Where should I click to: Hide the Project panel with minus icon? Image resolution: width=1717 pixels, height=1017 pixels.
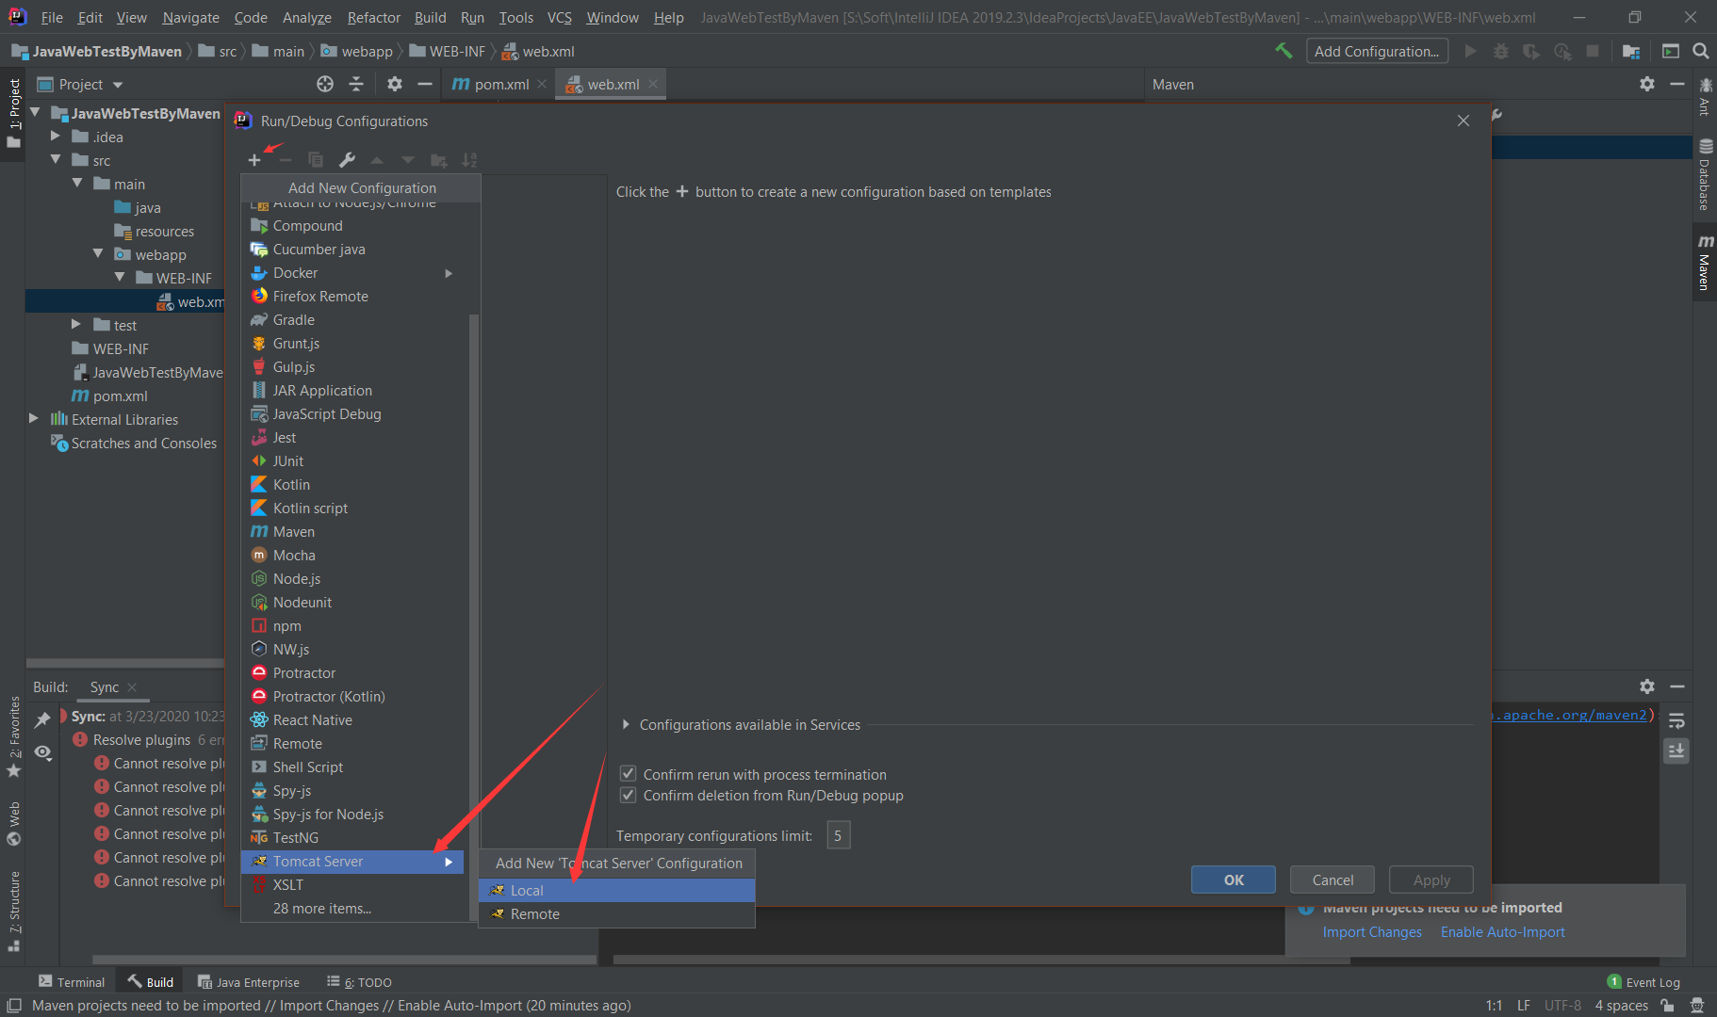pyautogui.click(x=425, y=84)
